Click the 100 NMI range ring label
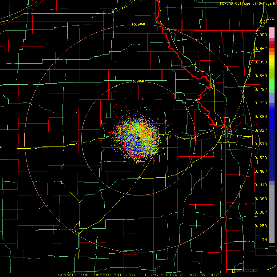Viewport: 277px width, 277px height. [x=138, y=24]
